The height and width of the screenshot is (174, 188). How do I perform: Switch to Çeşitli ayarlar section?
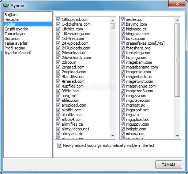tap(16, 29)
